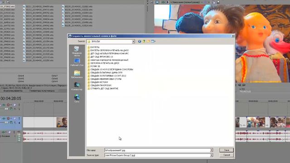This screenshot has height=163, width=290.
Task: Expand the File name history dropdown arrow
Action: coord(212,150)
